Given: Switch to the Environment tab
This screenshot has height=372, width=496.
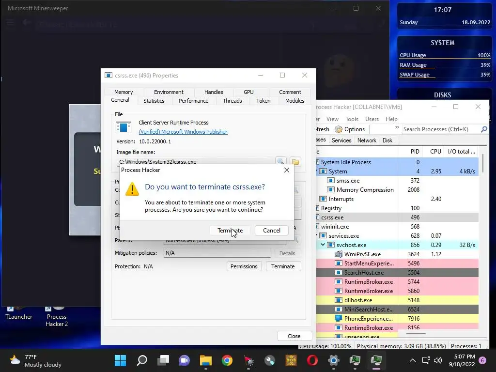Looking at the screenshot, I should click(168, 92).
